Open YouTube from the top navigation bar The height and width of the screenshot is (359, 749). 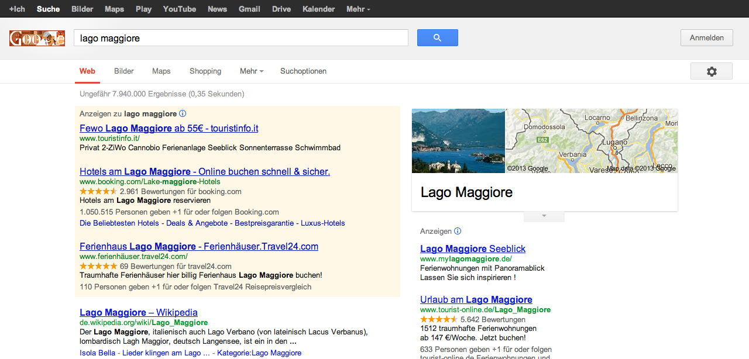click(179, 9)
